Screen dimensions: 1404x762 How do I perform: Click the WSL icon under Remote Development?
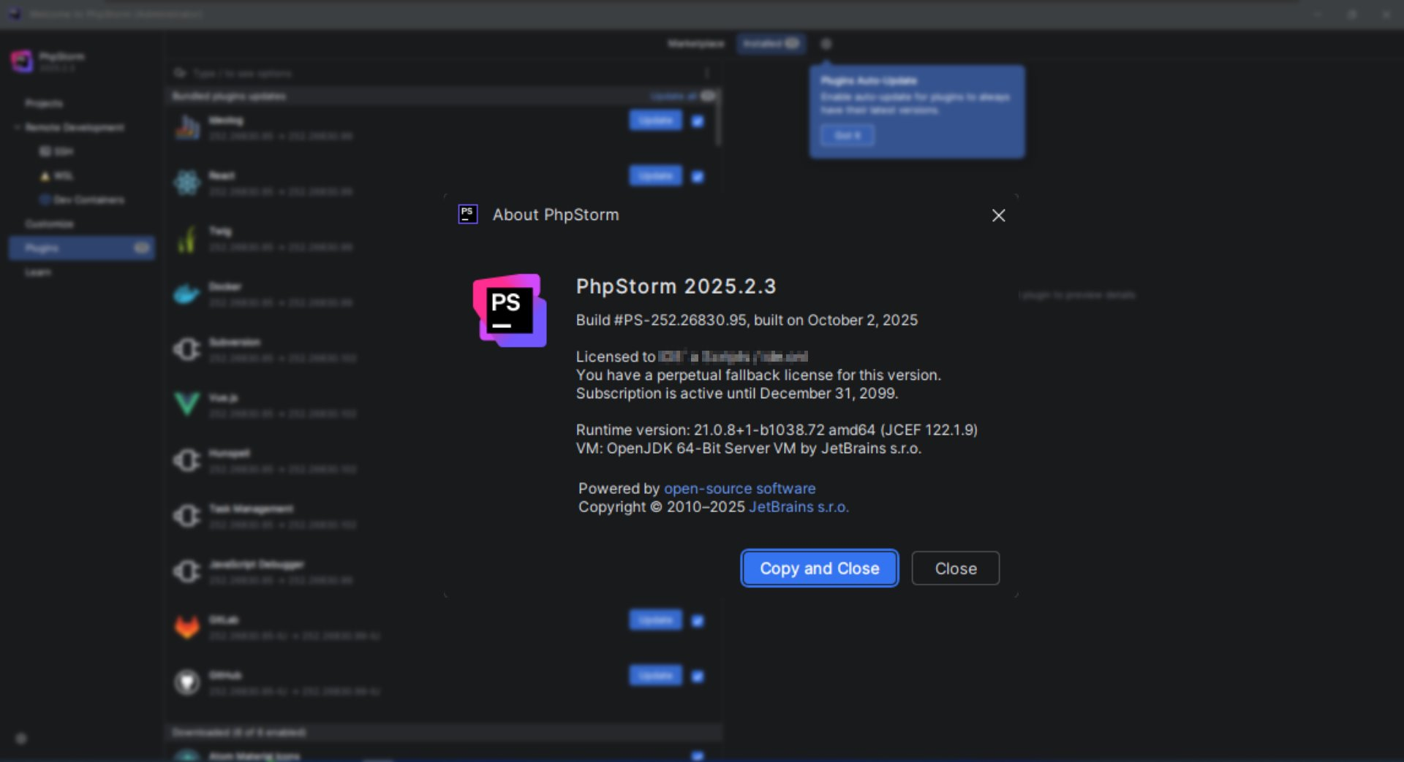tap(45, 175)
